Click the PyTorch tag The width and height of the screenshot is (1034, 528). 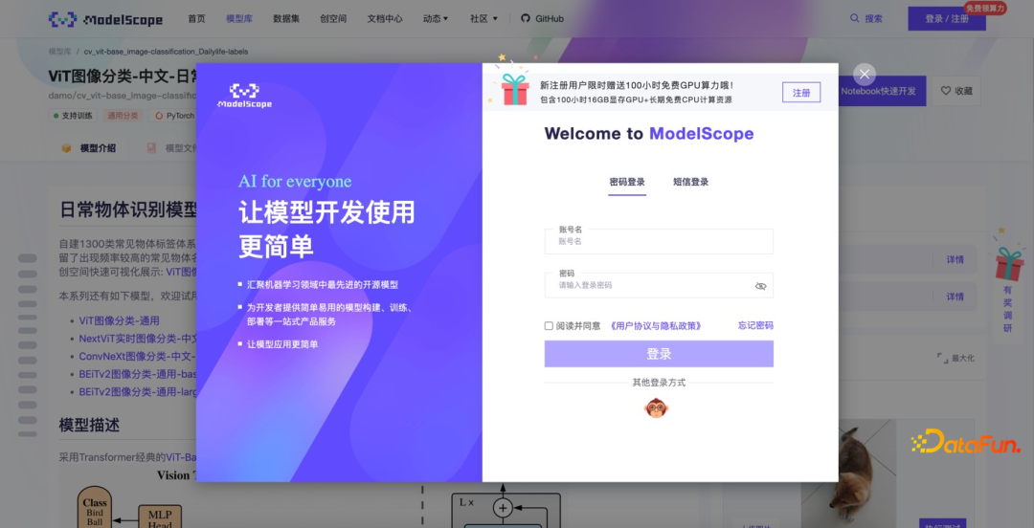coord(175,116)
